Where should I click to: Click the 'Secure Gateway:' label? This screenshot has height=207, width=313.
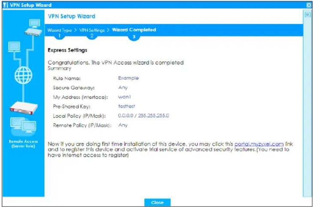74,88
